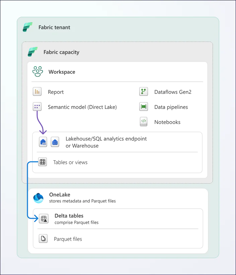Click the Lakehouse house-with-waves icon

click(44, 142)
